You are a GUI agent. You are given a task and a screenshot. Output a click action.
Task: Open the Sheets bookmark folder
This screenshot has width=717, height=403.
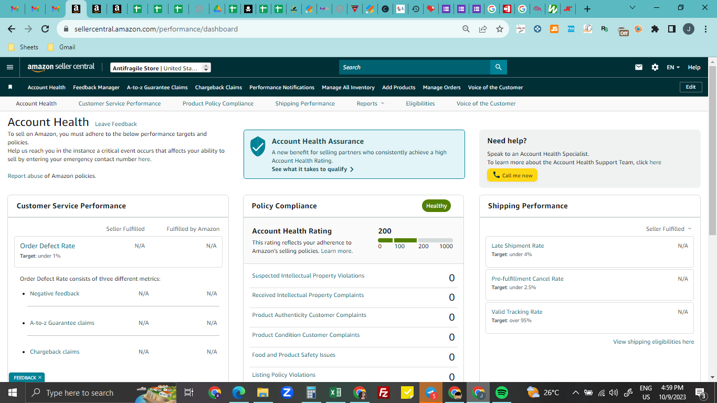(x=24, y=47)
